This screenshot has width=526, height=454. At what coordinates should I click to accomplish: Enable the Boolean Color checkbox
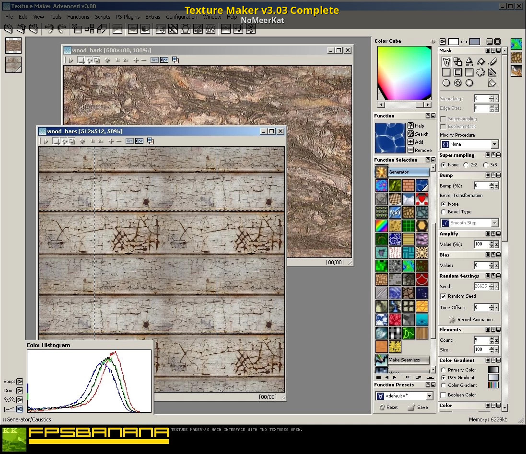click(444, 395)
